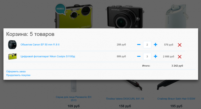Click the black Olympus camera product image

pyautogui.click(x=125, y=14)
